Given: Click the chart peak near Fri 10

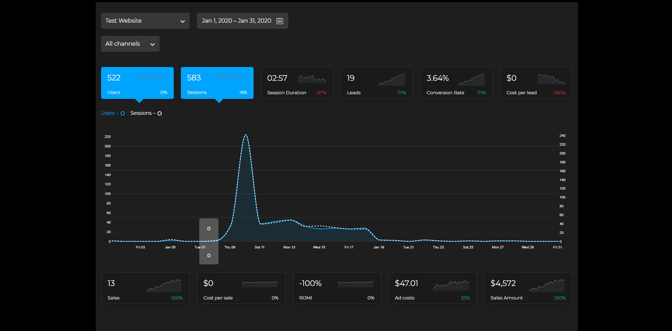Looking at the screenshot, I should (245, 135).
